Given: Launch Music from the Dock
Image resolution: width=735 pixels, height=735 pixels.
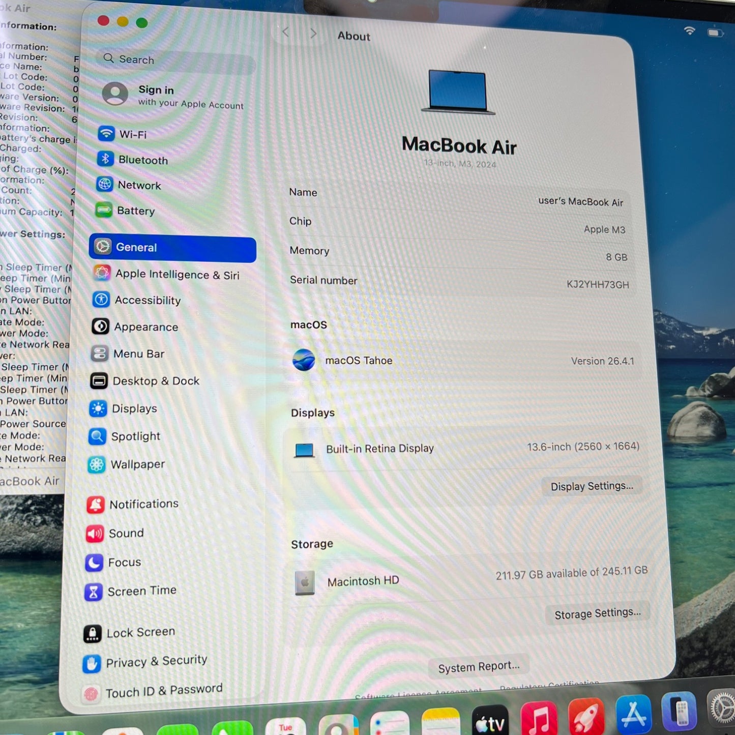Looking at the screenshot, I should point(539,718).
